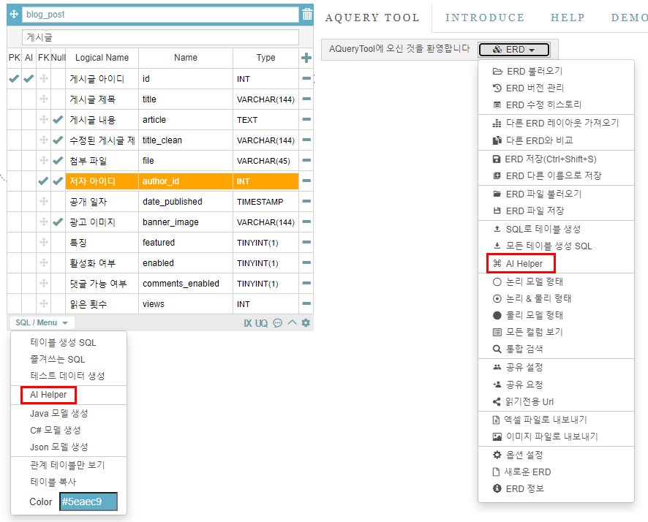648x522 pixels.
Task: Click the IX index icon in table footer
Action: tap(248, 323)
